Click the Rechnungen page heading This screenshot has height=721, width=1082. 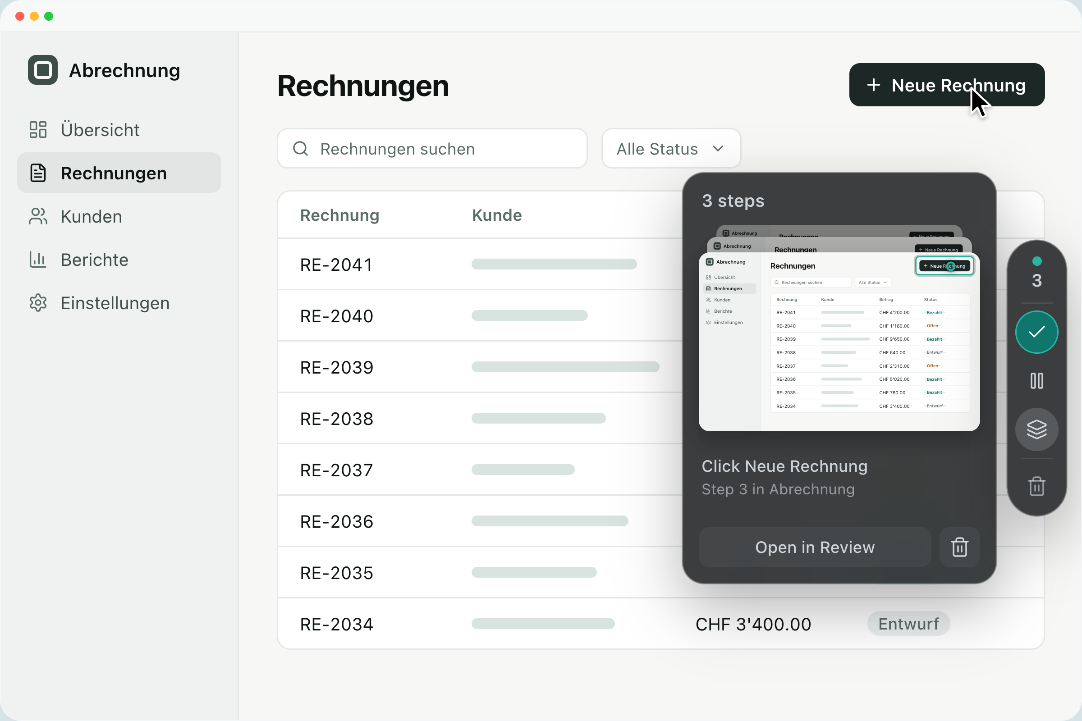(x=363, y=86)
